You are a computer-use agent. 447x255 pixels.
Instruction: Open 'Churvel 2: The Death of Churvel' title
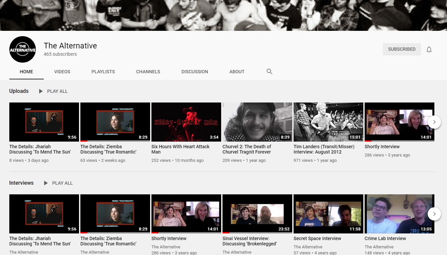[247, 149]
